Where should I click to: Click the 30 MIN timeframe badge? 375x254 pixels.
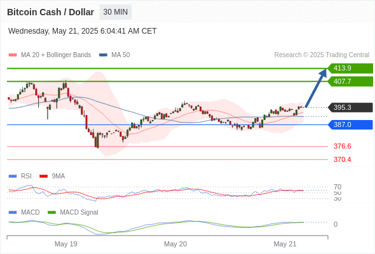click(x=115, y=12)
